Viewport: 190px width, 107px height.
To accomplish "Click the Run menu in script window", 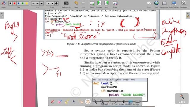I will 111,80.
